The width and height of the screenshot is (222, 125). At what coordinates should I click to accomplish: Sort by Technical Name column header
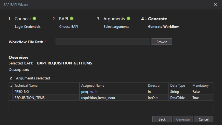click(x=46, y=86)
